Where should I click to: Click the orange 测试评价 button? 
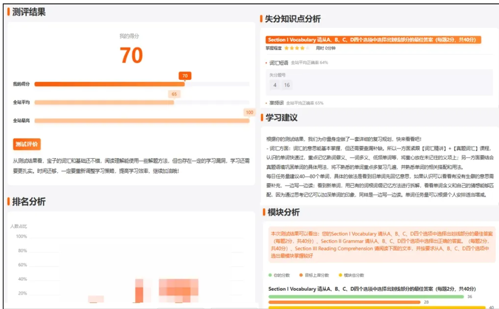click(27, 144)
